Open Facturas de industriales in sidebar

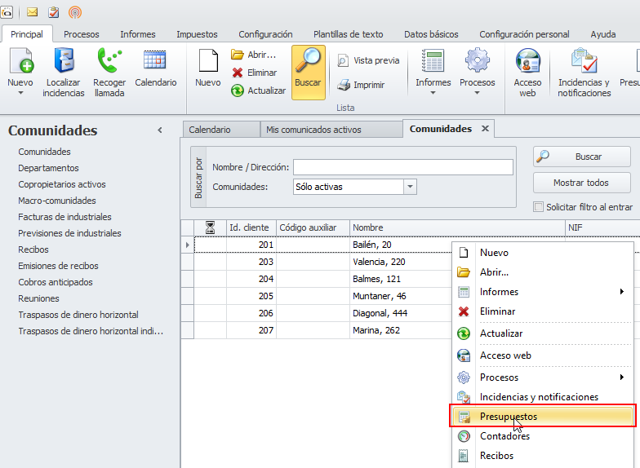(x=64, y=217)
